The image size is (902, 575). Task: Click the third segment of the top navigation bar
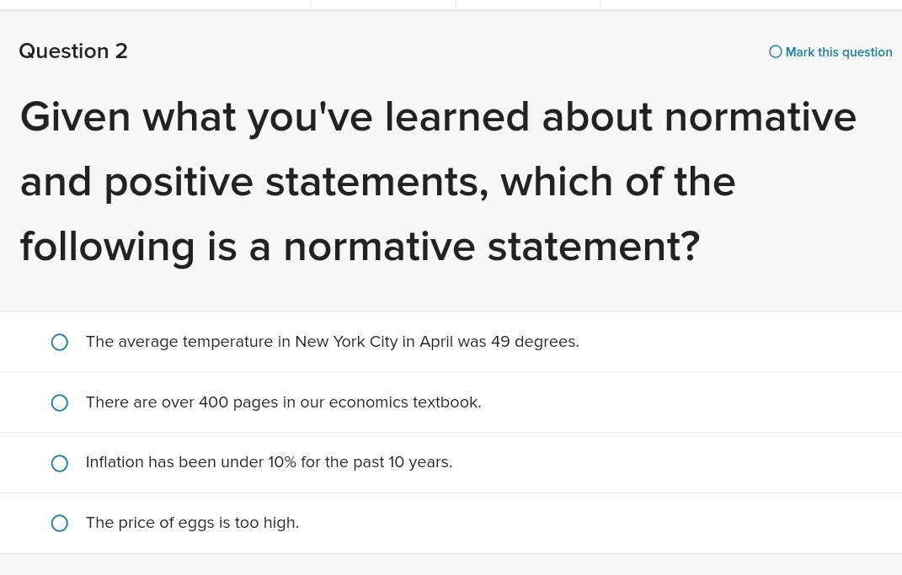point(527,4)
